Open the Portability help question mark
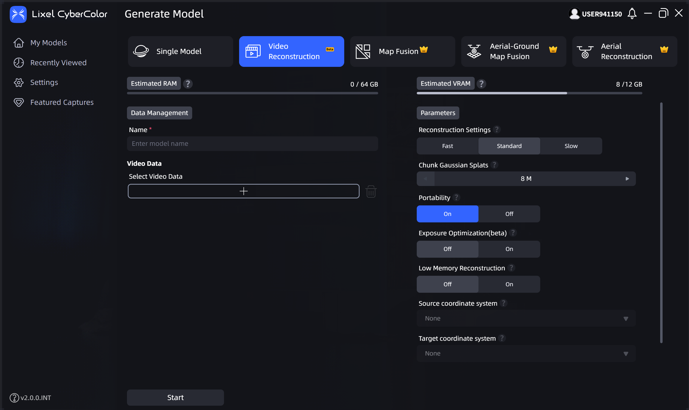This screenshot has height=410, width=689. click(456, 198)
